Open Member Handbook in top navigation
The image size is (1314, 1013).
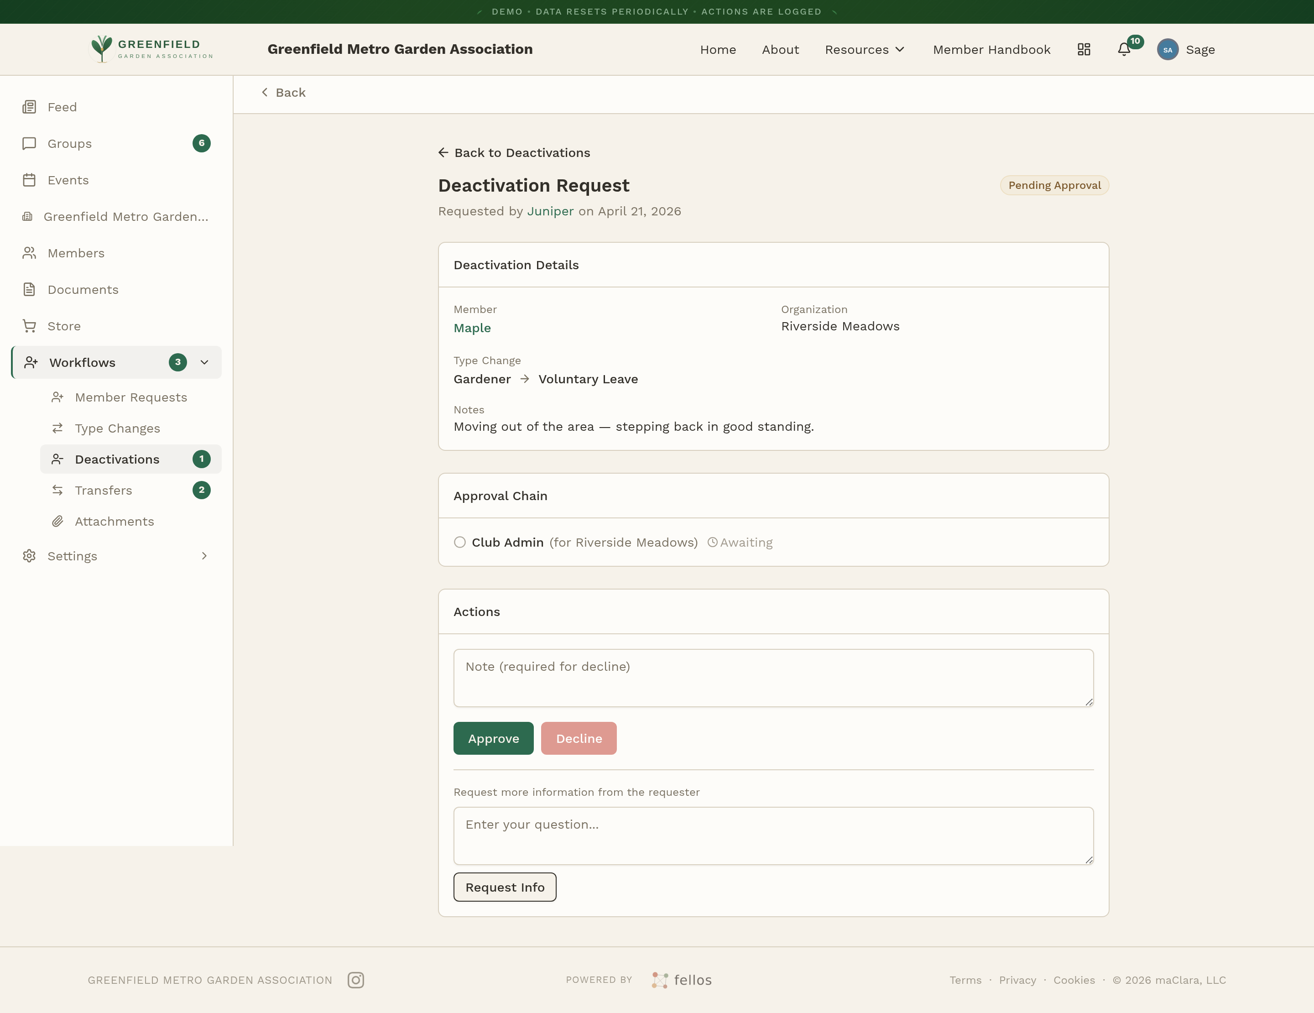991,50
